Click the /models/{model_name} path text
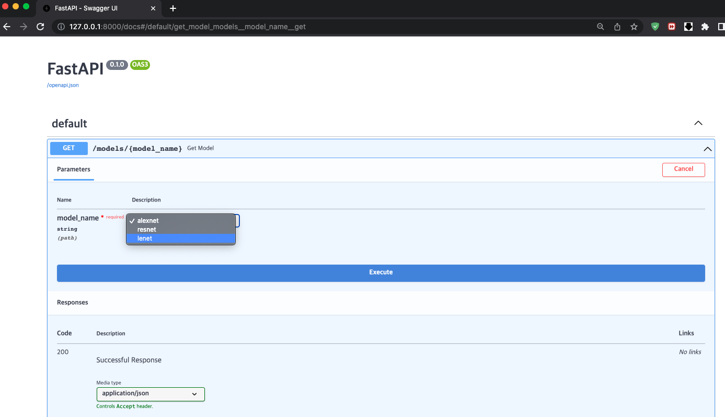This screenshot has width=725, height=417. tap(137, 149)
